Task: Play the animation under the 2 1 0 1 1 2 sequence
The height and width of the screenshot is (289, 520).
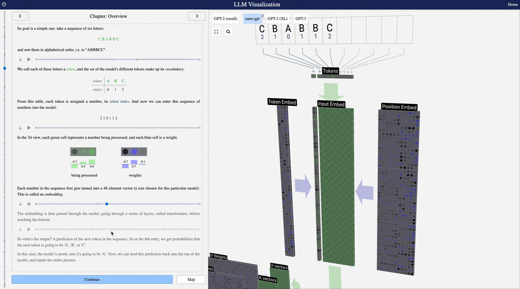Action: pyautogui.click(x=29, y=128)
